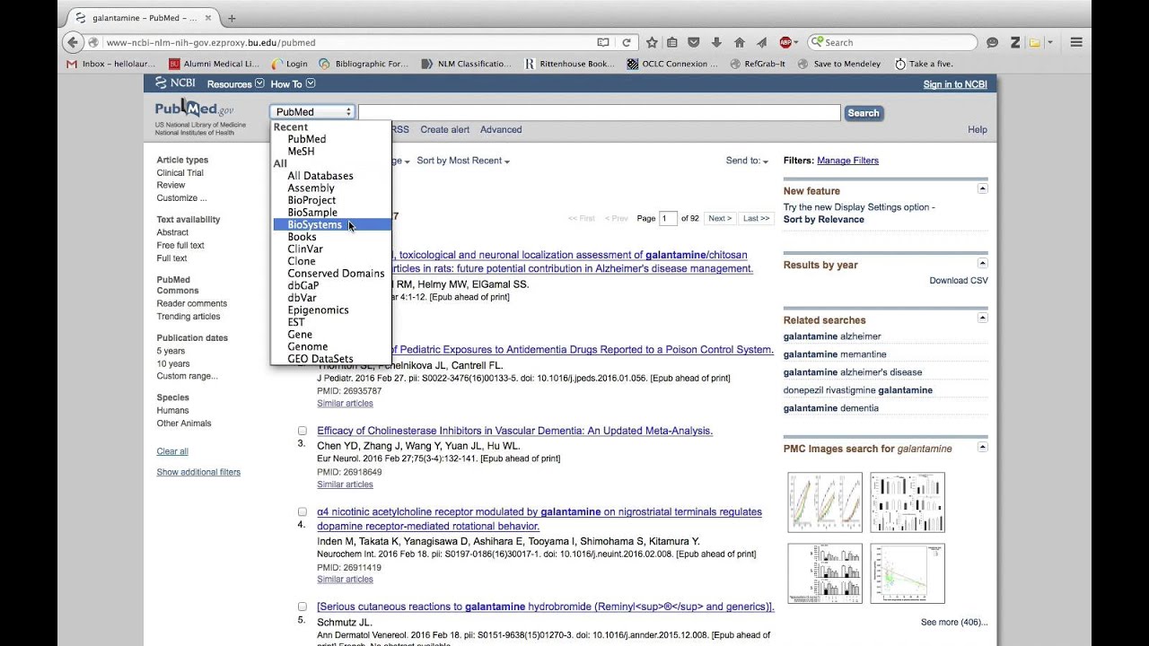Open the Inbox Gmail bookmark
Screen dimensions: 1149x646
click(111, 64)
